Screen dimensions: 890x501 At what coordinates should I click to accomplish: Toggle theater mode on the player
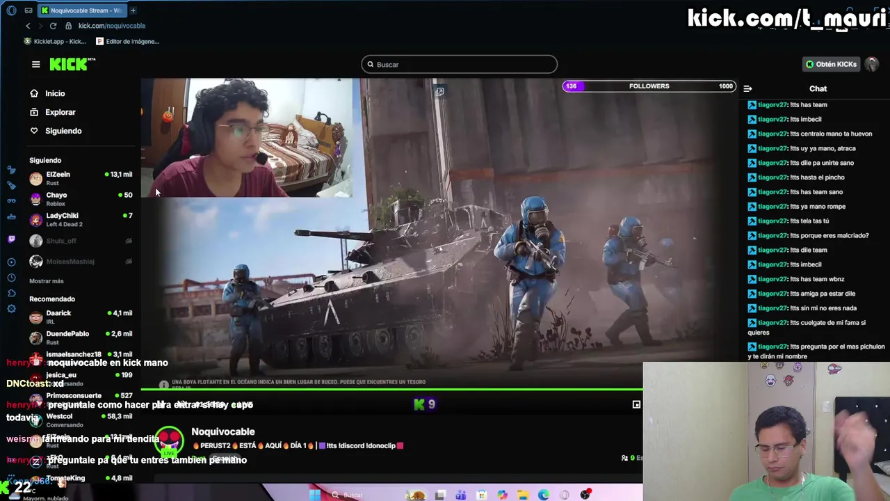coord(636,404)
